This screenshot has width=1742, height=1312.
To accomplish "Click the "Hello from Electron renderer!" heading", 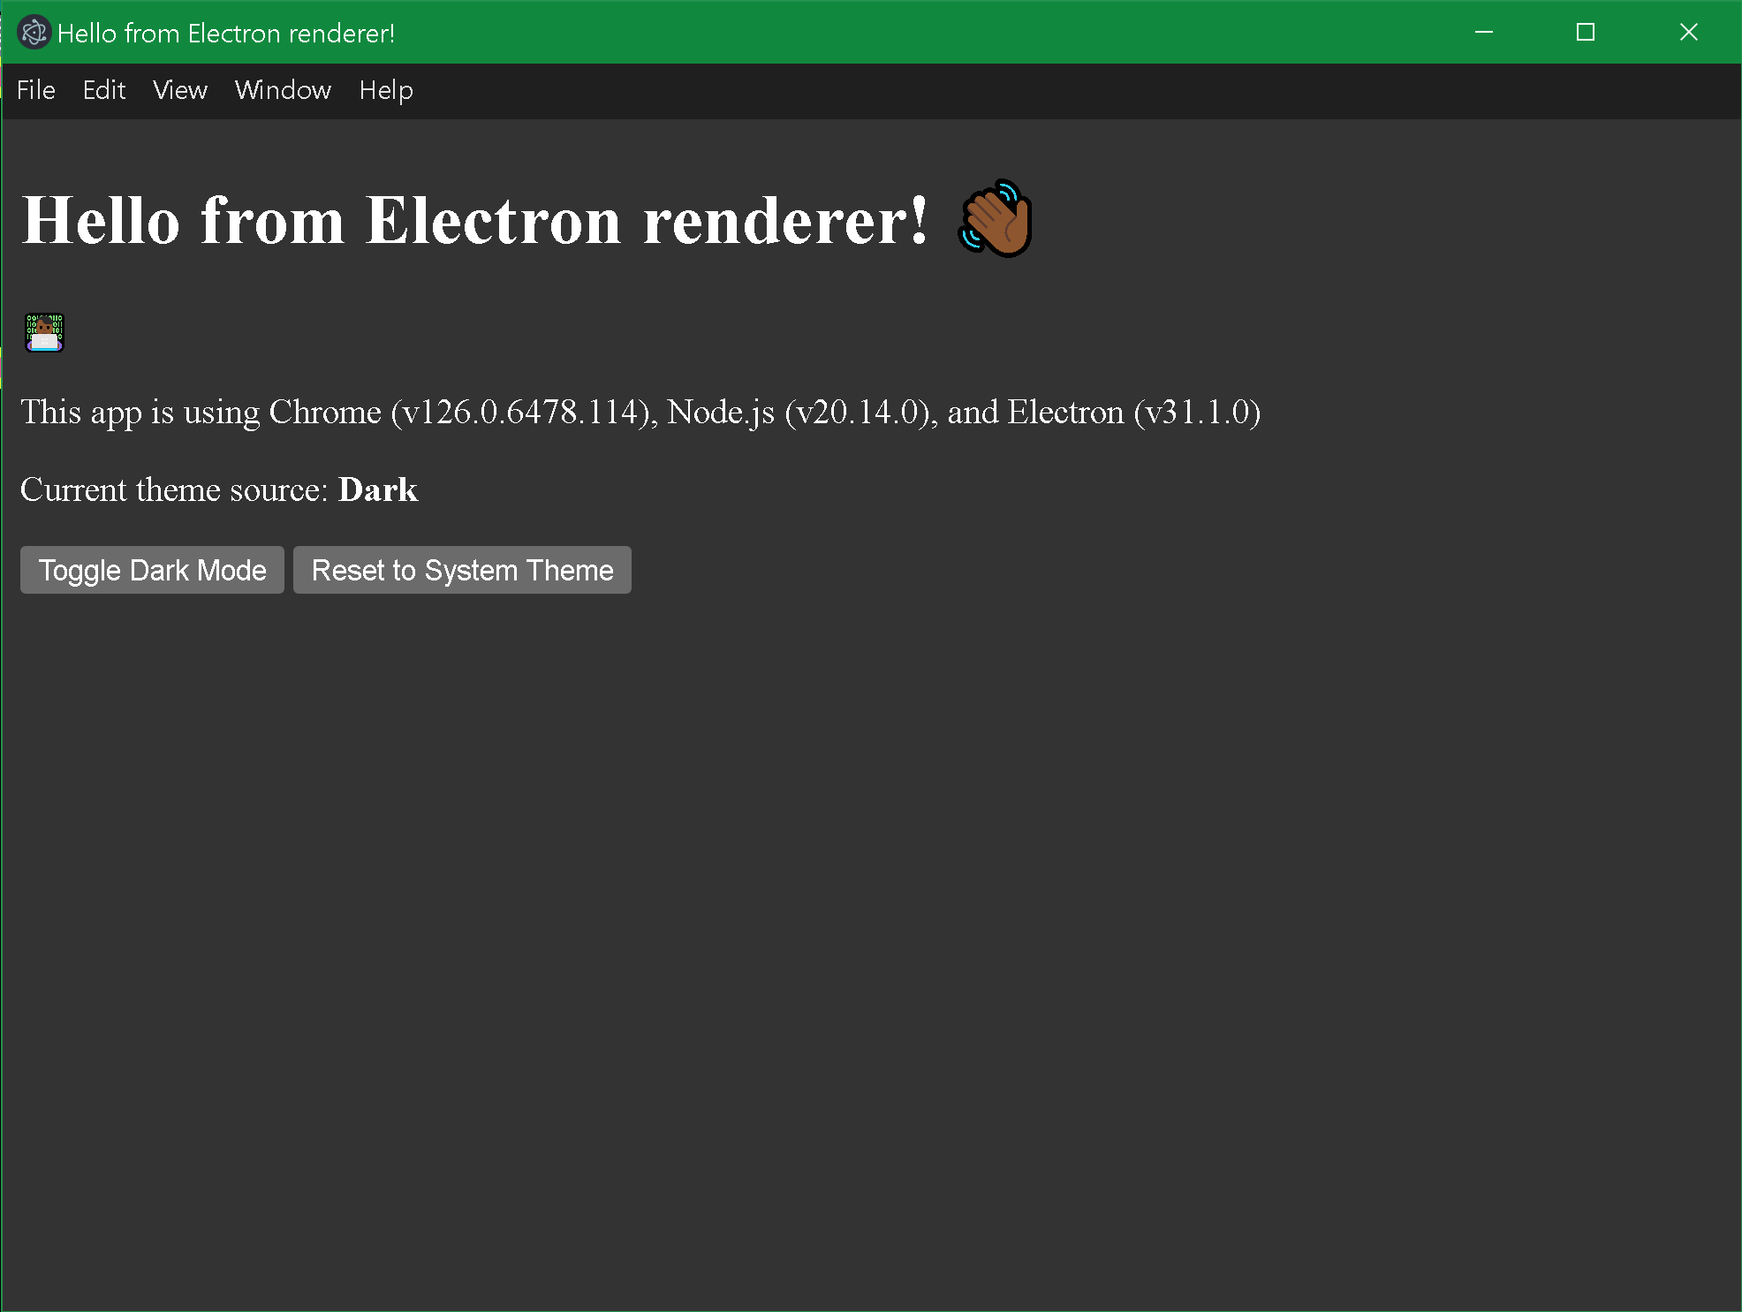I will tap(475, 221).
